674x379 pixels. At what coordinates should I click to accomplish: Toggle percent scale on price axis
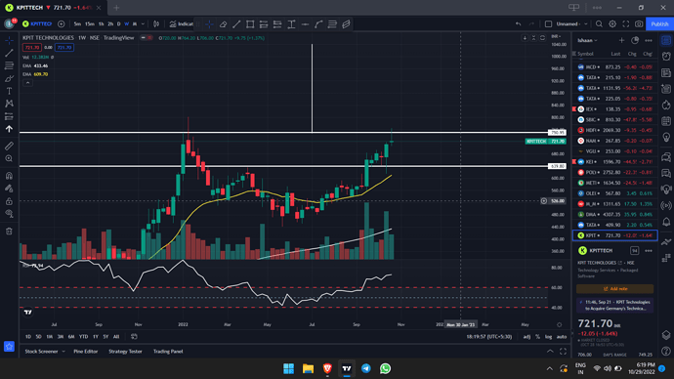(538, 337)
